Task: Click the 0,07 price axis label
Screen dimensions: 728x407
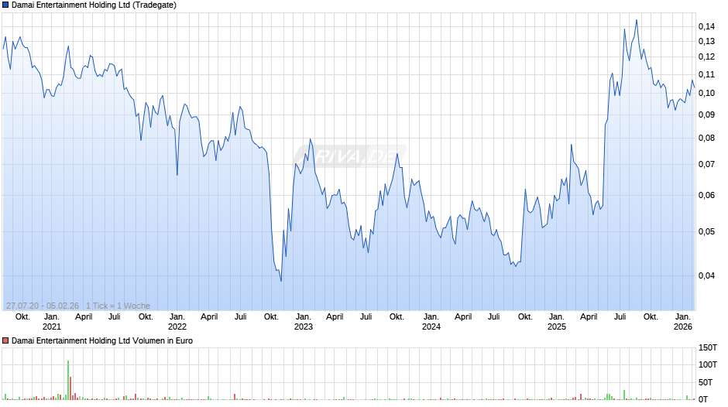Action: 706,164
